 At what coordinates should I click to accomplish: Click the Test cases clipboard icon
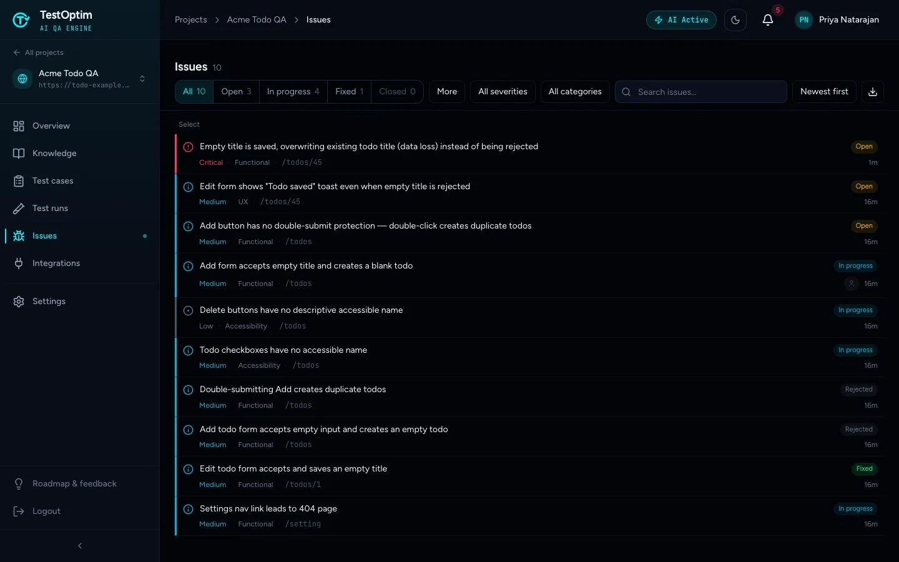point(19,181)
